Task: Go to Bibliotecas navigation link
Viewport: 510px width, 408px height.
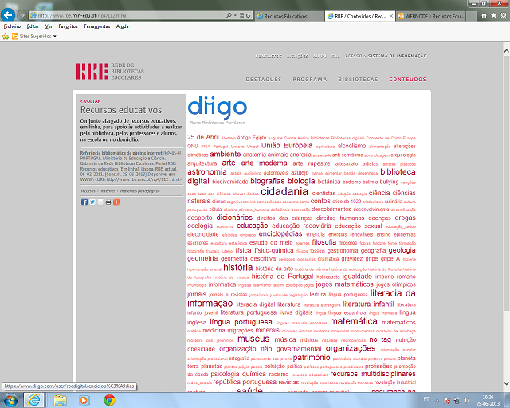Action: pos(358,80)
